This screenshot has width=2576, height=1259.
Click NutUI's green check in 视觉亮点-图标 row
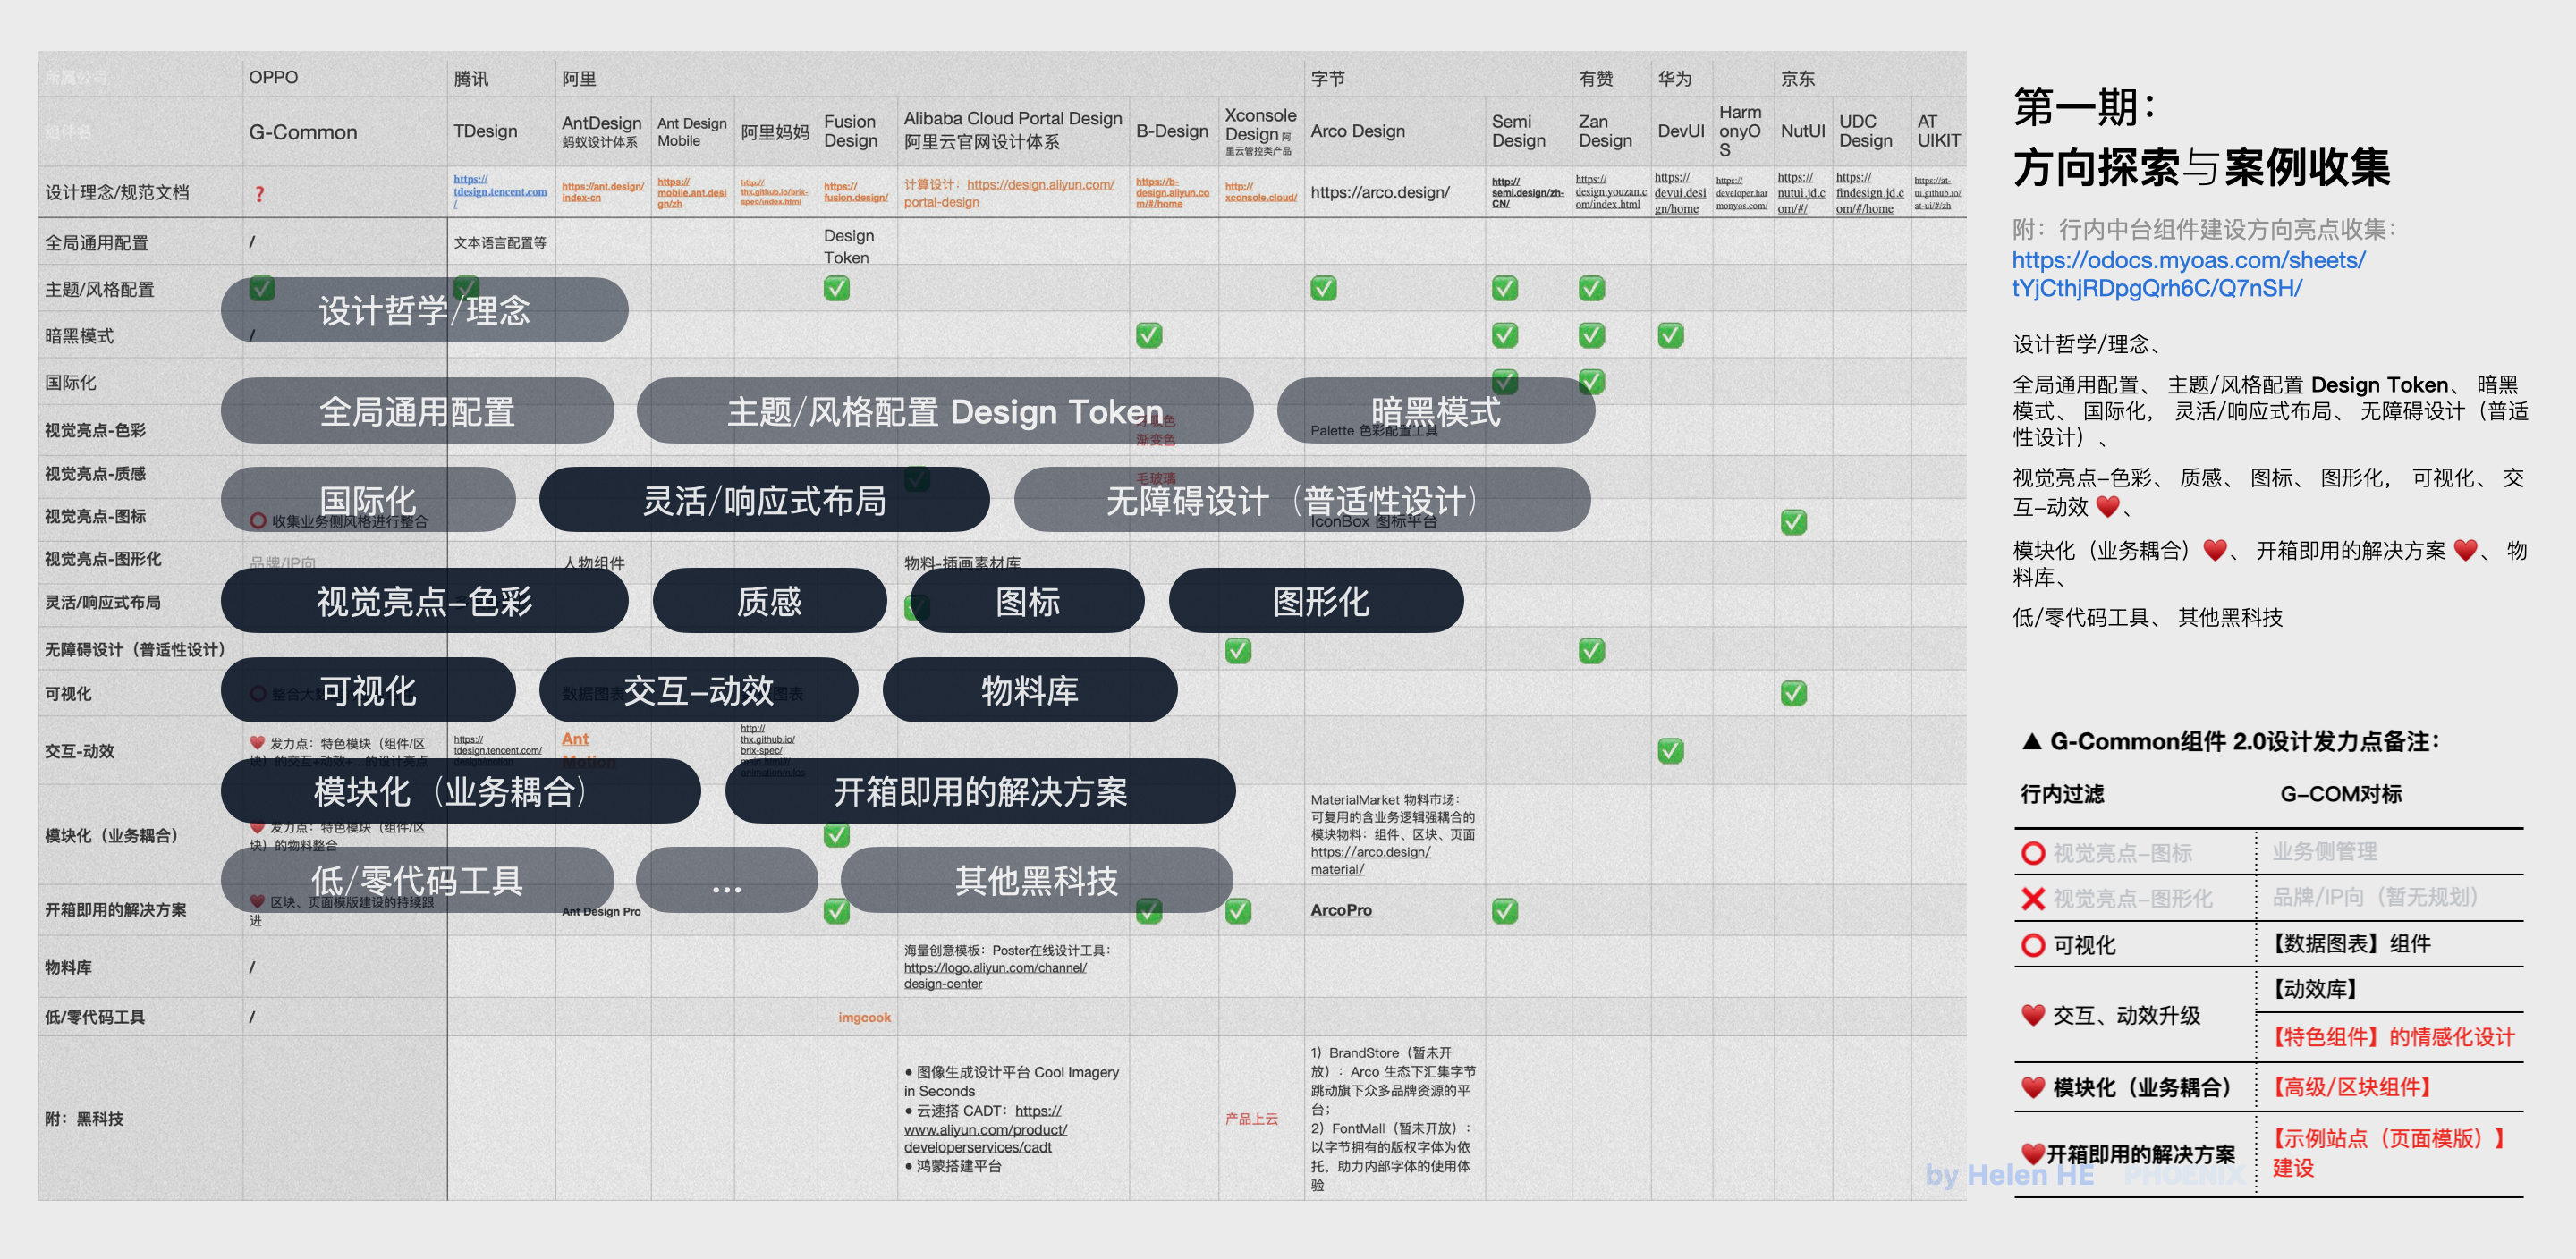click(x=1793, y=521)
